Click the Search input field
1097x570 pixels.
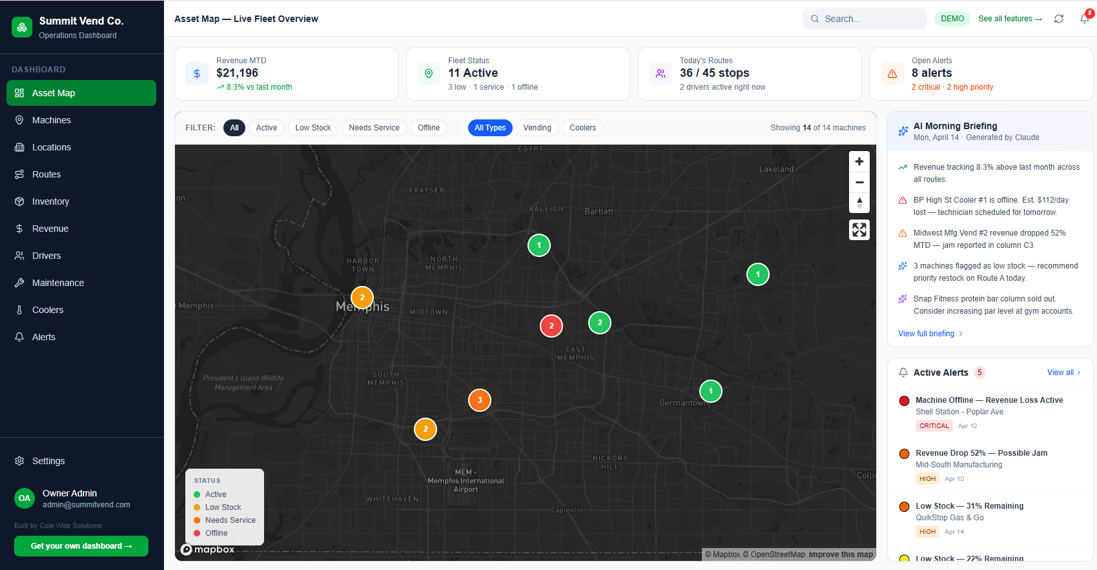click(865, 19)
